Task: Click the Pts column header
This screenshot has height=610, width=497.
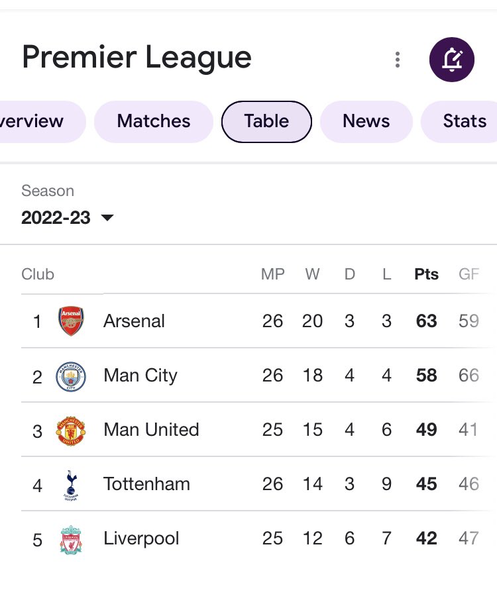Action: click(426, 274)
